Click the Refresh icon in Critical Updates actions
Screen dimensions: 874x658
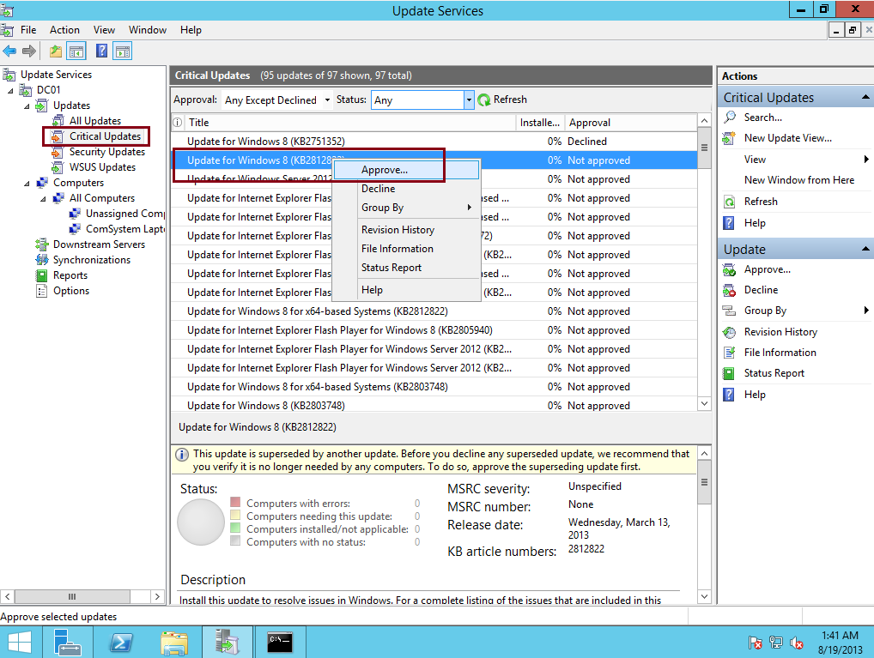(729, 202)
